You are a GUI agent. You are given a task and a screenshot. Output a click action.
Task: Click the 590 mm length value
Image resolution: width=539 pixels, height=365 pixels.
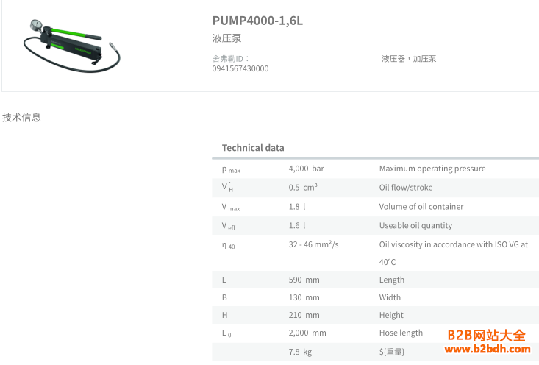point(304,280)
